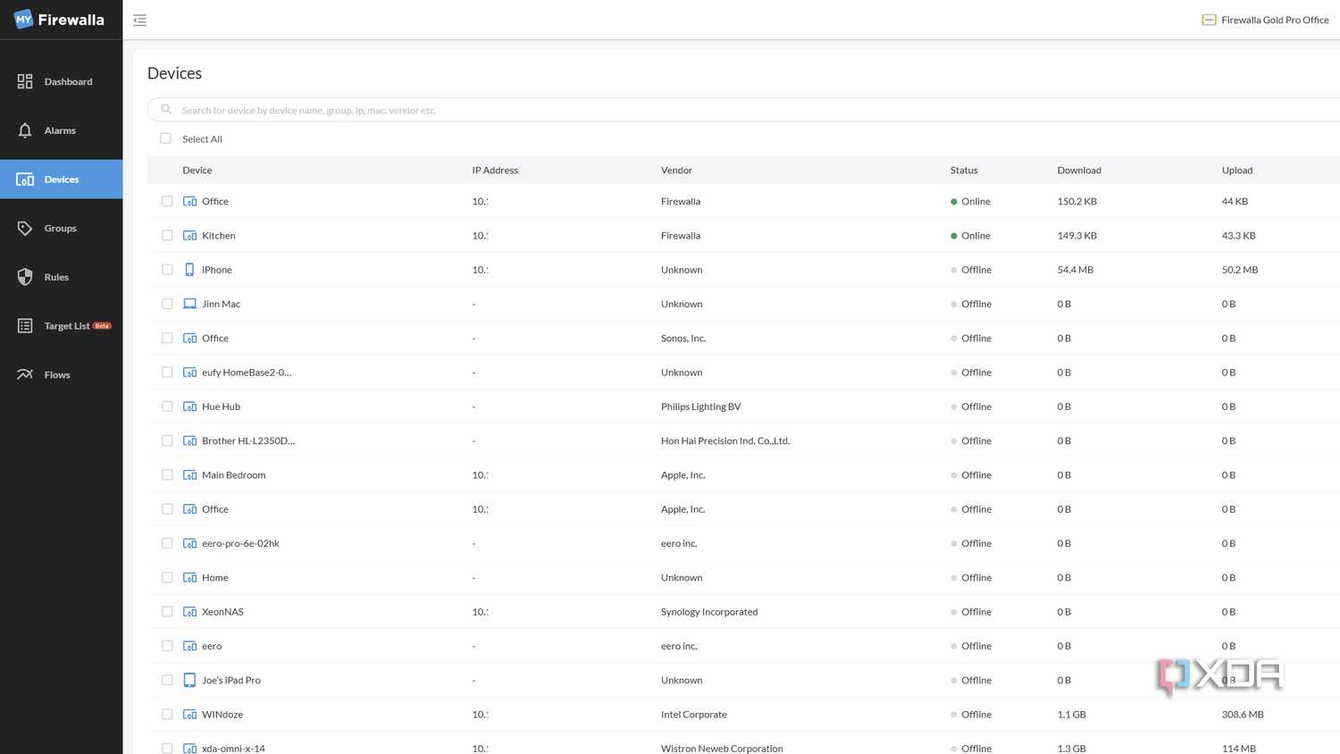1340x754 pixels.
Task: Check the Jinn Mac checkbox
Action: (x=167, y=304)
